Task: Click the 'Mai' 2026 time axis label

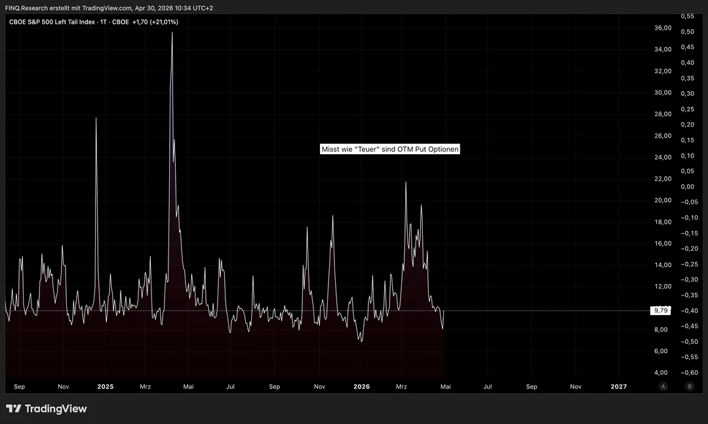Action: click(x=445, y=387)
